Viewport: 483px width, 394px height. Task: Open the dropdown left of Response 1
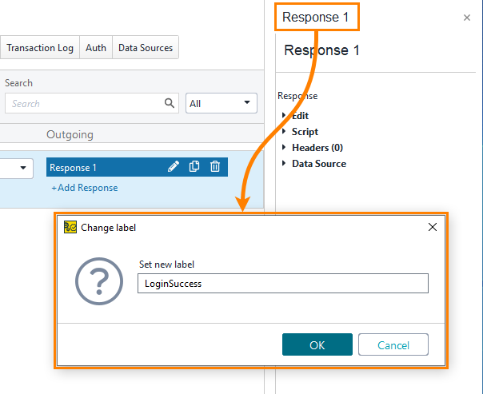pyautogui.click(x=17, y=168)
